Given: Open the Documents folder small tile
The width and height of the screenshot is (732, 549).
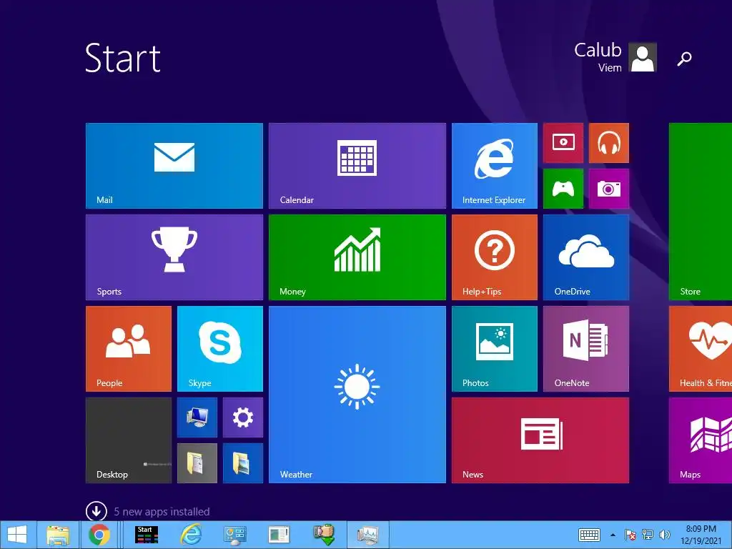Looking at the screenshot, I should point(197,463).
